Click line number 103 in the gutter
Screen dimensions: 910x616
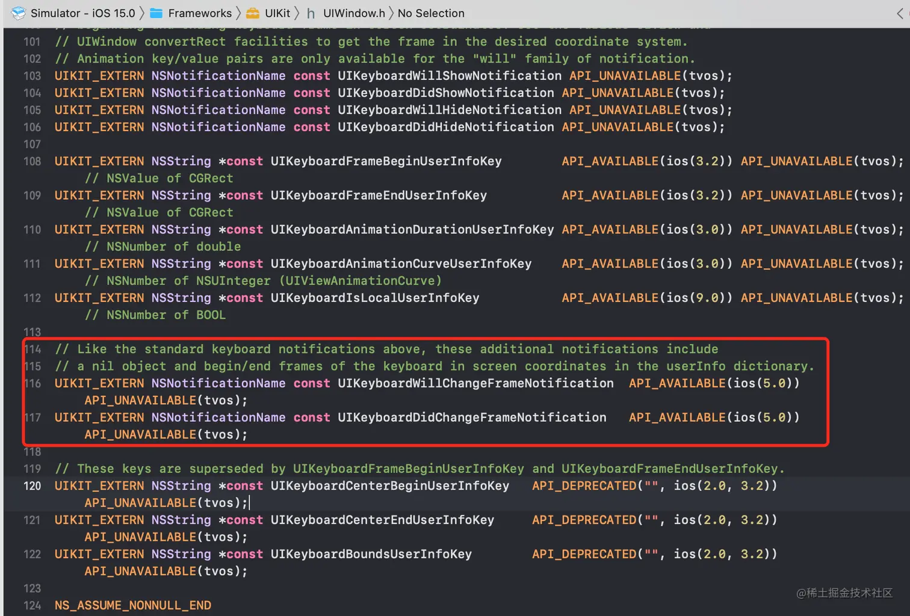[32, 76]
